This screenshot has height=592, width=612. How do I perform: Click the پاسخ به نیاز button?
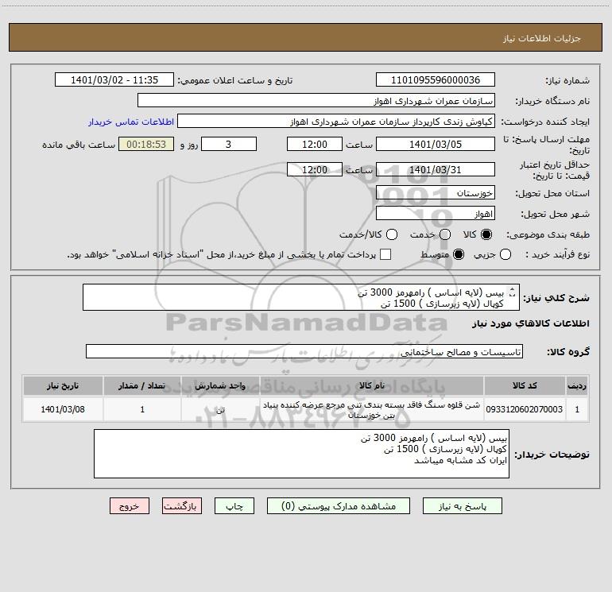coord(462,506)
